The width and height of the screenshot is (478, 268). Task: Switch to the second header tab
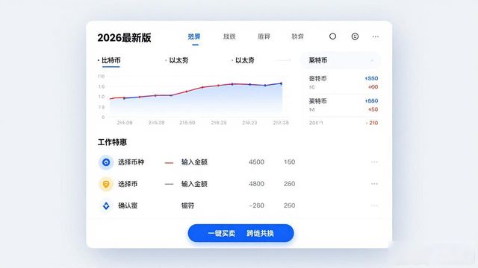pyautogui.click(x=229, y=36)
